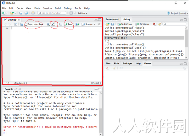Open the Help tab in the lower pane
The height and width of the screenshot is (136, 191).
pyautogui.click(x=138, y=63)
